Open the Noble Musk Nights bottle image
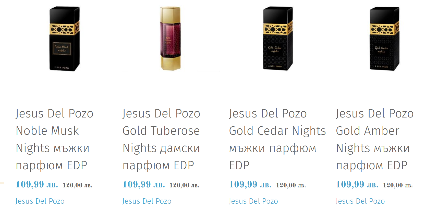Image resolution: width=438 pixels, height=208 pixels. pyautogui.click(x=64, y=39)
